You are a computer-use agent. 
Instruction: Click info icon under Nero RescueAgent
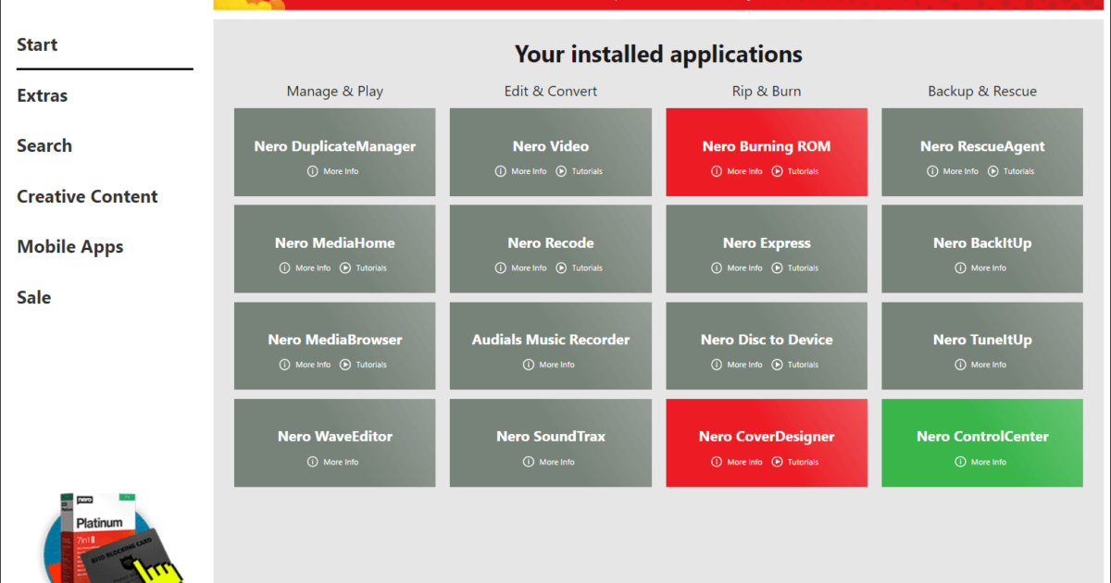point(932,171)
